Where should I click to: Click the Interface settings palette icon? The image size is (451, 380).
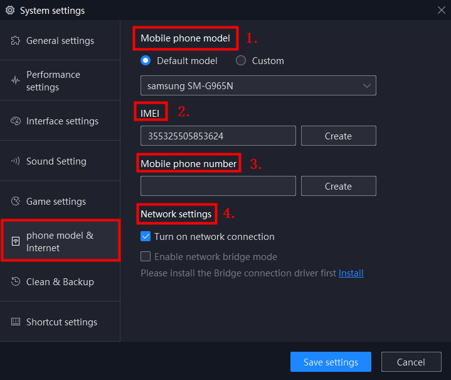click(x=16, y=121)
